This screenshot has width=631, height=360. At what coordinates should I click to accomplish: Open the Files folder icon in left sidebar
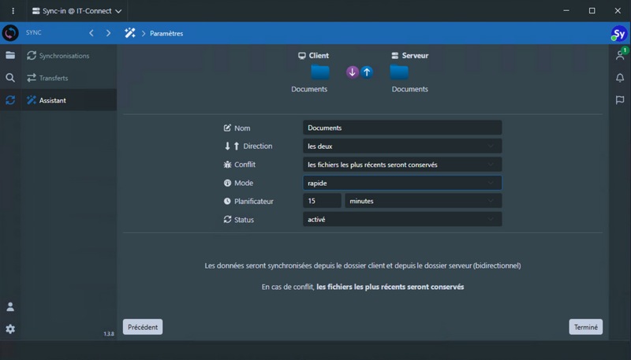click(10, 56)
